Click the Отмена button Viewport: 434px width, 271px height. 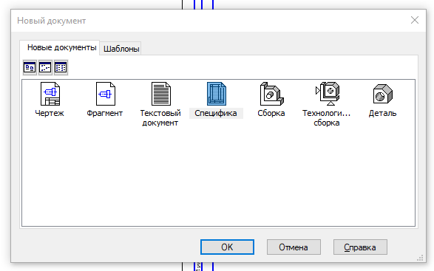(x=294, y=247)
